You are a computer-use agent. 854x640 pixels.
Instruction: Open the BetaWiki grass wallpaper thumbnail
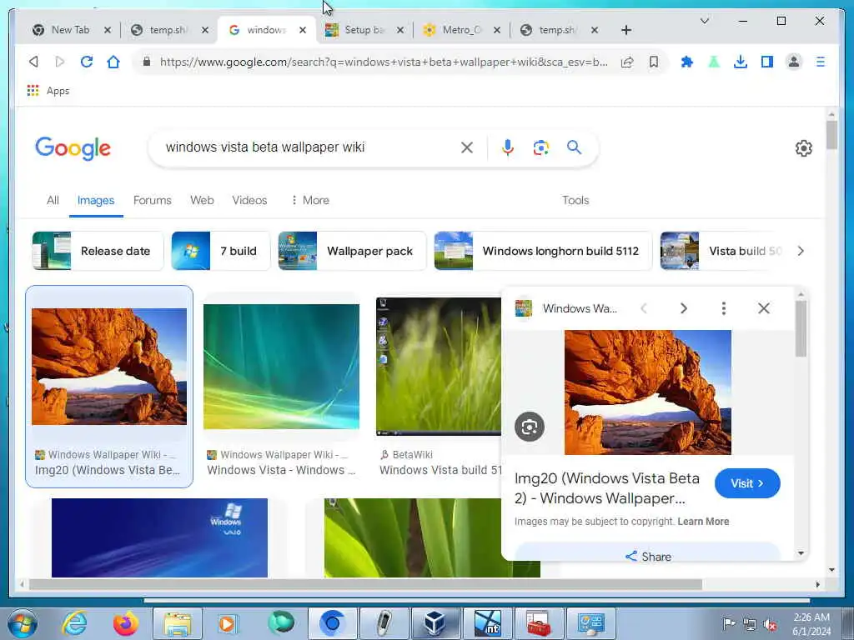pyautogui.click(x=439, y=367)
